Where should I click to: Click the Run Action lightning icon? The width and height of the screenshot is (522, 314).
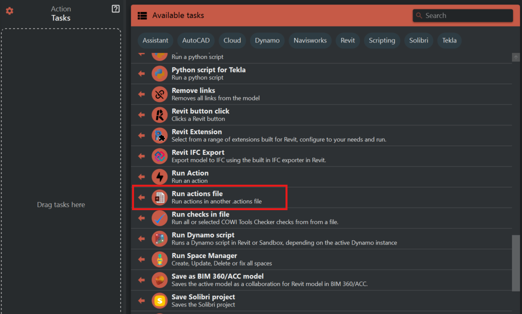point(159,177)
